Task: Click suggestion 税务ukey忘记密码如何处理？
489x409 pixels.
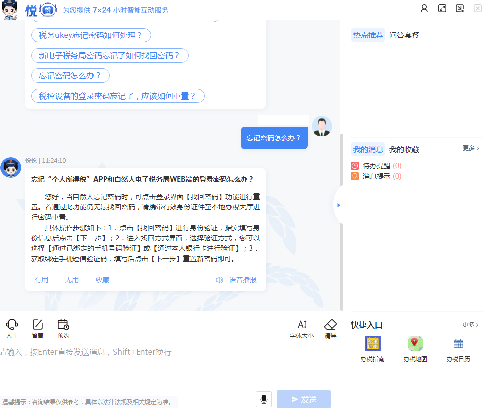Action: pos(91,35)
